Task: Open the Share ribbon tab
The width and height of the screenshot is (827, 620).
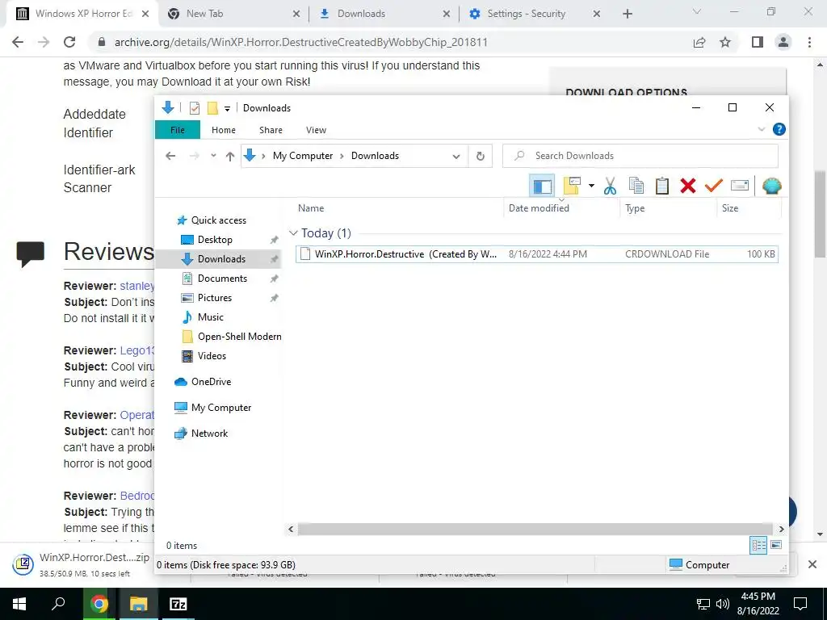Action: pos(271,130)
